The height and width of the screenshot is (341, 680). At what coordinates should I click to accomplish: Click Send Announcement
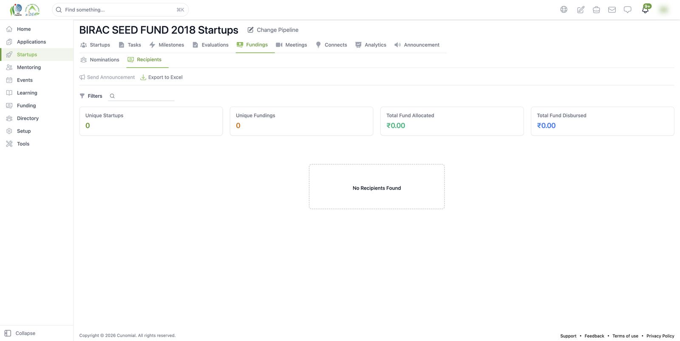(x=107, y=77)
